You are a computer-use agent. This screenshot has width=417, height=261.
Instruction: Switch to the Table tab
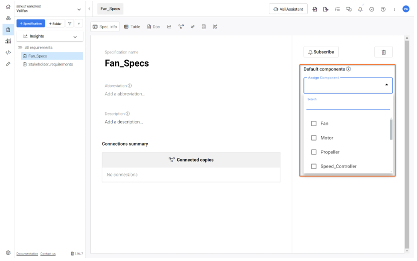pyautogui.click(x=132, y=26)
